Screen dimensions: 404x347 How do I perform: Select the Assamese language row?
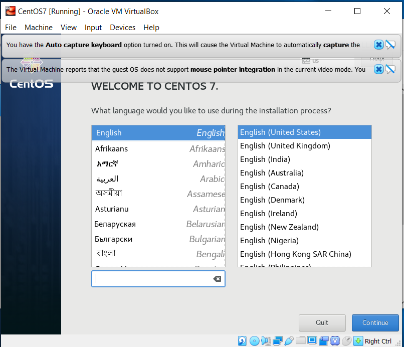coord(158,194)
